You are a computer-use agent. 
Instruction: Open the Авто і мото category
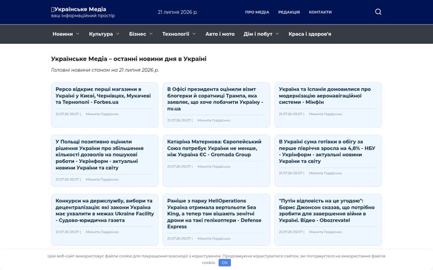[x=220, y=34]
